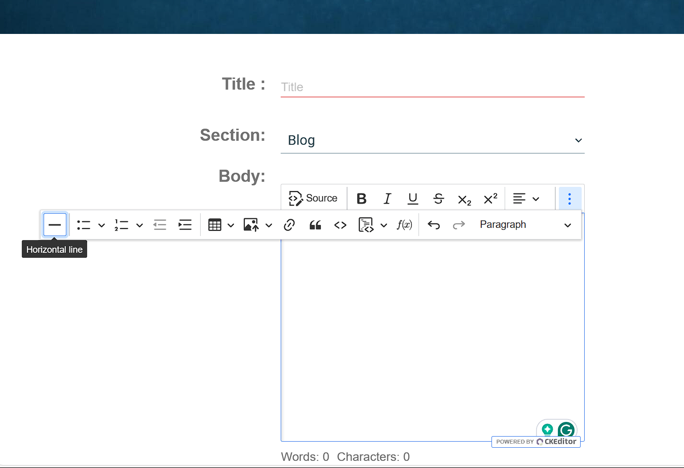Insert a table into the body

pos(215,224)
